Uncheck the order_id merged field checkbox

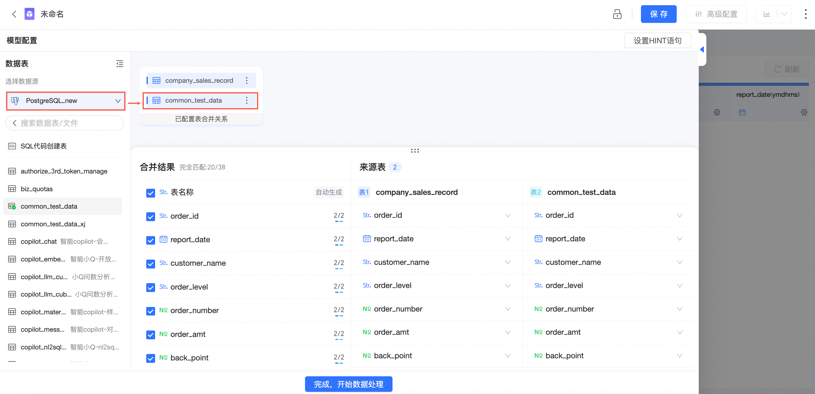151,217
